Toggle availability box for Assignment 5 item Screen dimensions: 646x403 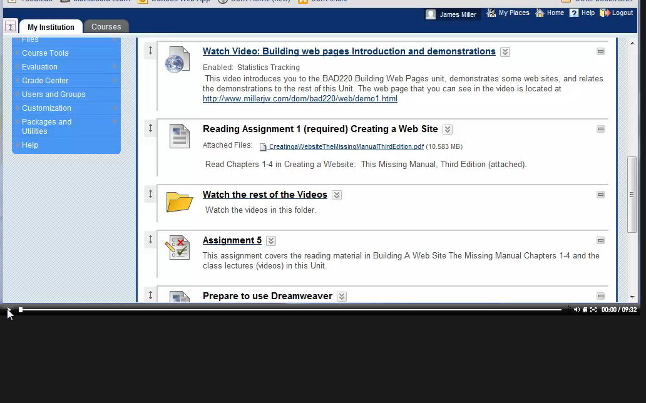600,240
